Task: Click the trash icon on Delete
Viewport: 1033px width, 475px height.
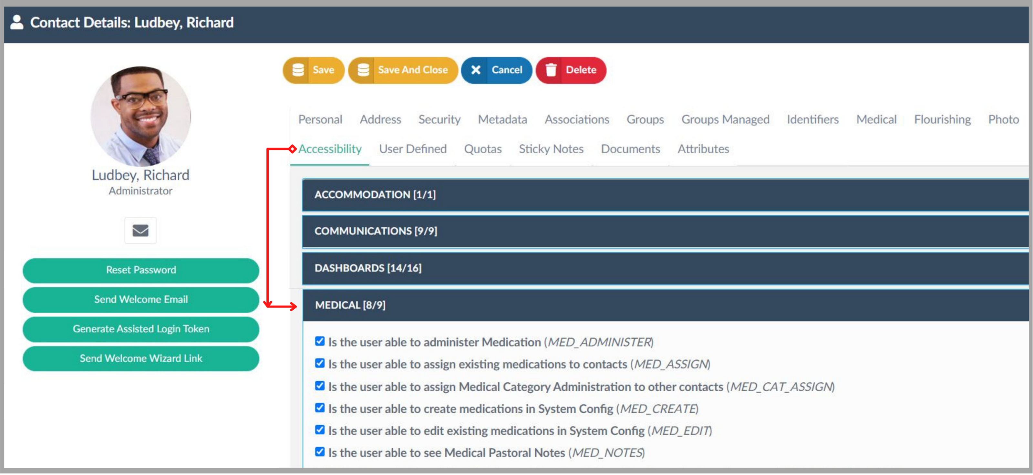Action: (x=551, y=70)
